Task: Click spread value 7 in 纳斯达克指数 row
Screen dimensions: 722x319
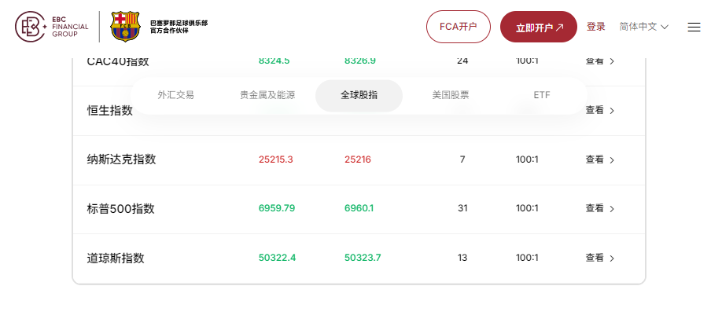Action: point(462,159)
